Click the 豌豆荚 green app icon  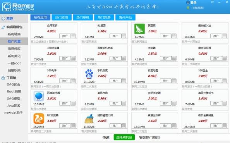pyautogui.click(x=139, y=29)
